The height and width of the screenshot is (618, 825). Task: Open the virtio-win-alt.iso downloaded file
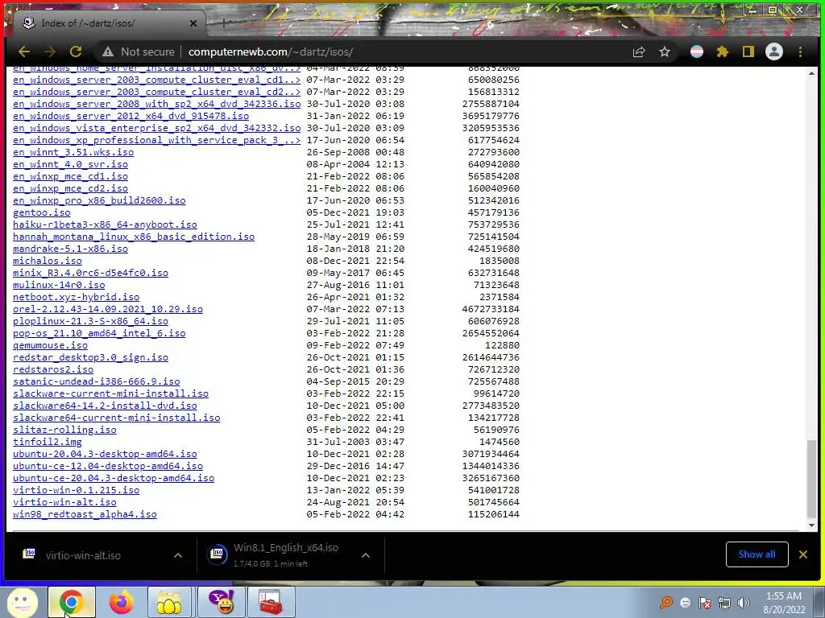tap(83, 555)
